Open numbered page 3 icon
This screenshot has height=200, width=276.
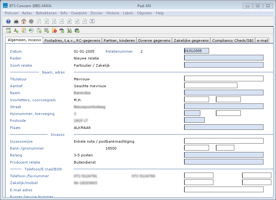(54, 21)
